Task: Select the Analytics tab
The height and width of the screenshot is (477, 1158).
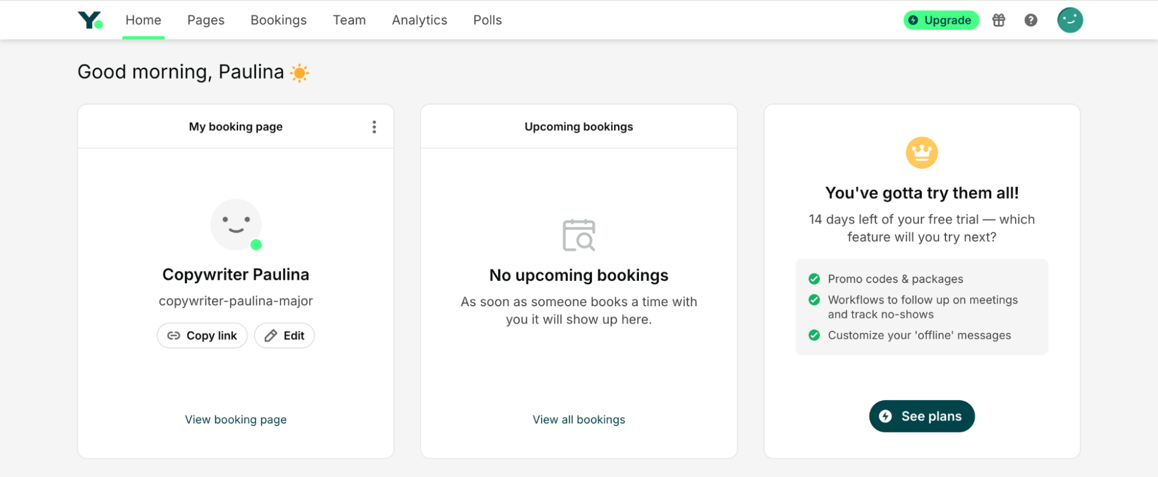Action: point(419,20)
